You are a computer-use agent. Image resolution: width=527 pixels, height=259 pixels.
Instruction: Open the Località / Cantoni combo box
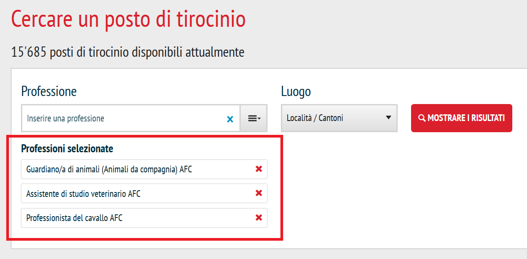[x=339, y=118]
